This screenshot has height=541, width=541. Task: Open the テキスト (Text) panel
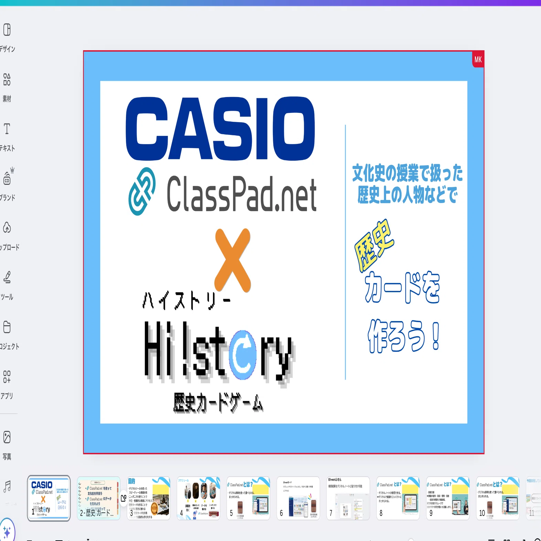(7, 137)
